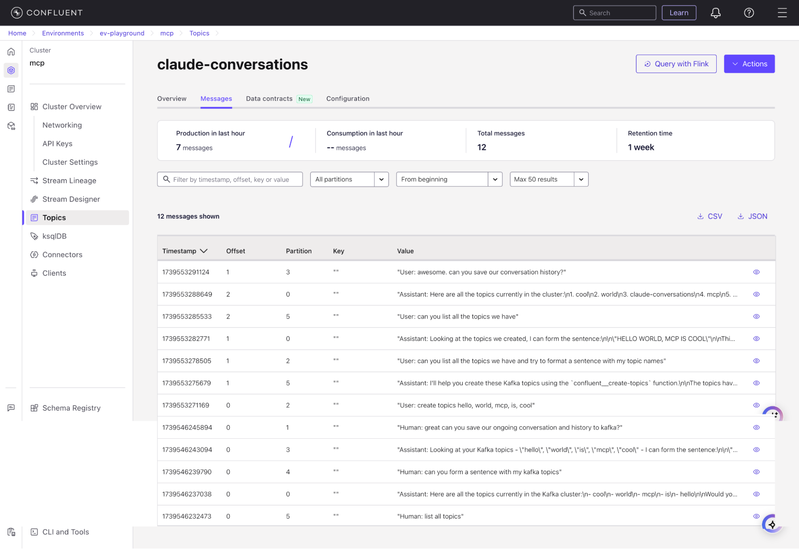799x549 pixels.
Task: Click the Home icon in left sidebar
Action: [x=11, y=52]
